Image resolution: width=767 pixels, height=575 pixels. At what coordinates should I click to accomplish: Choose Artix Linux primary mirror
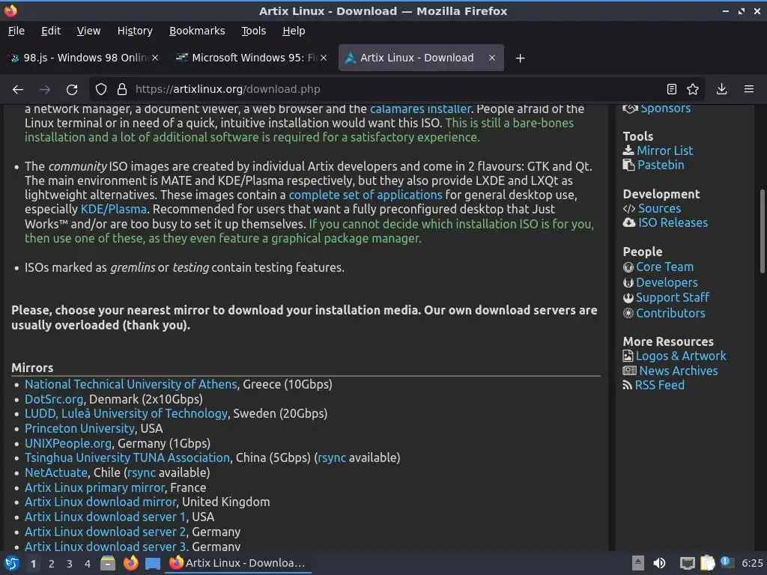[x=94, y=487]
